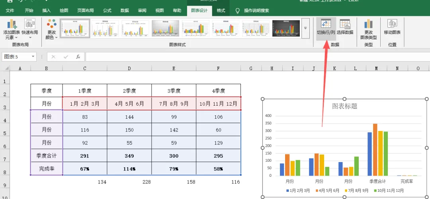Click cell containing 10月 11月 12月
Image resolution: width=430 pixels, height=199 pixels.
click(219, 104)
